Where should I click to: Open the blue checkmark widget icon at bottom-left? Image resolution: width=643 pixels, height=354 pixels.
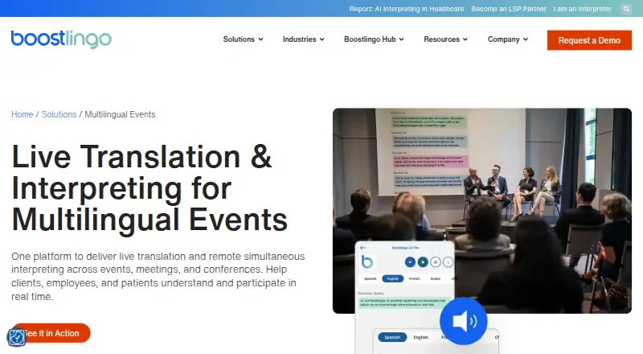[x=17, y=338]
